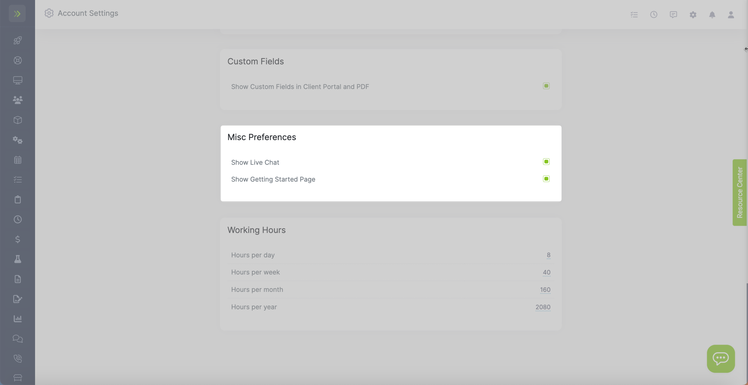Open the chat bubbles icon in sidebar

coord(18,339)
